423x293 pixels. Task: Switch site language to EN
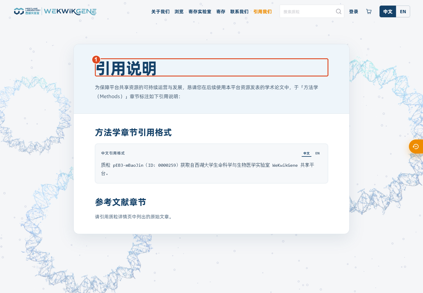tap(403, 11)
